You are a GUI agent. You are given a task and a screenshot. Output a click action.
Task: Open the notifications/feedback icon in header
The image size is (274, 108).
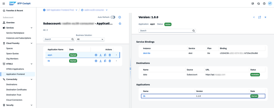[253, 4]
